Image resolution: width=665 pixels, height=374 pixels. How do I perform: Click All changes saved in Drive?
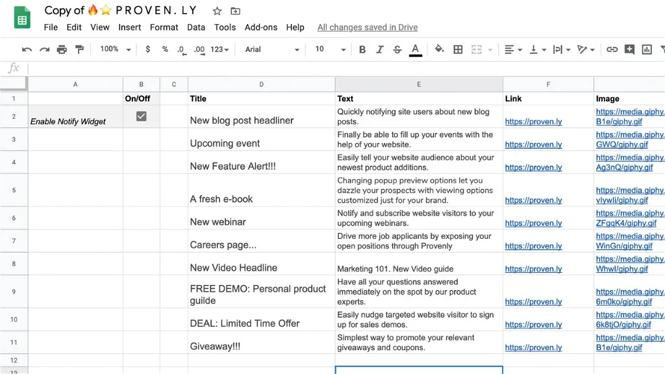click(x=367, y=27)
